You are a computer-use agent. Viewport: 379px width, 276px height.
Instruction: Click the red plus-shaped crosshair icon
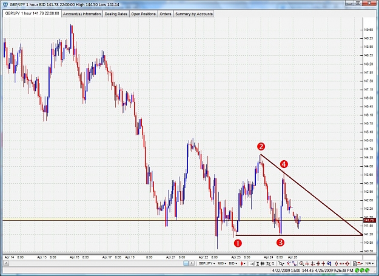coord(324,263)
